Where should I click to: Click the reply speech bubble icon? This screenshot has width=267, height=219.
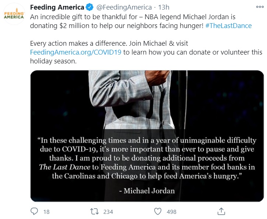point(34,212)
